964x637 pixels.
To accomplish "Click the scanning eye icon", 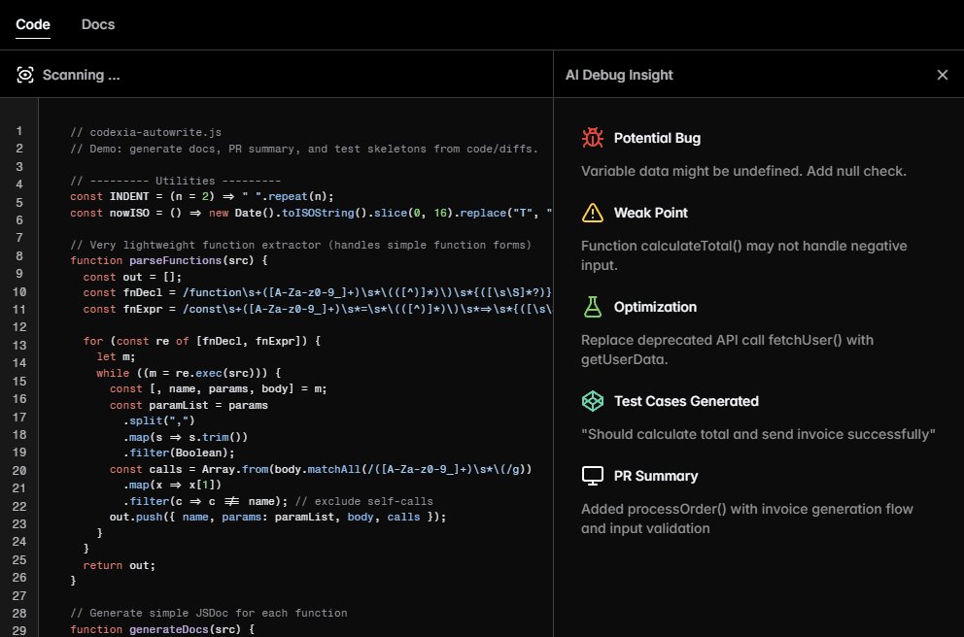I will pos(25,75).
